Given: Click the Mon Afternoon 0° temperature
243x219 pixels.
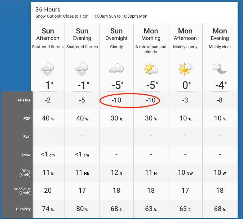Looking at the screenshot, I should tap(187, 85).
